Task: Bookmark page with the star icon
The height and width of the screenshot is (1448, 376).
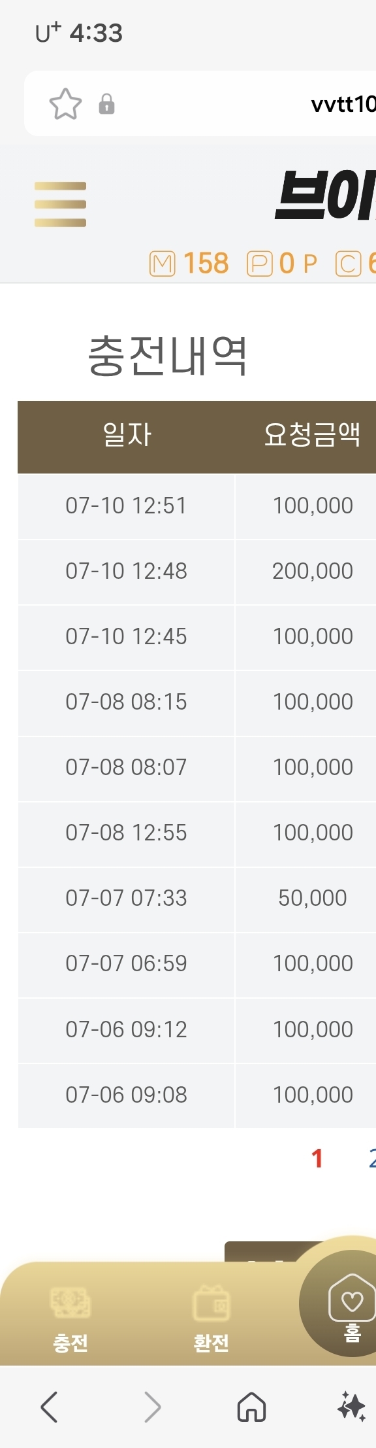Action: 65,104
